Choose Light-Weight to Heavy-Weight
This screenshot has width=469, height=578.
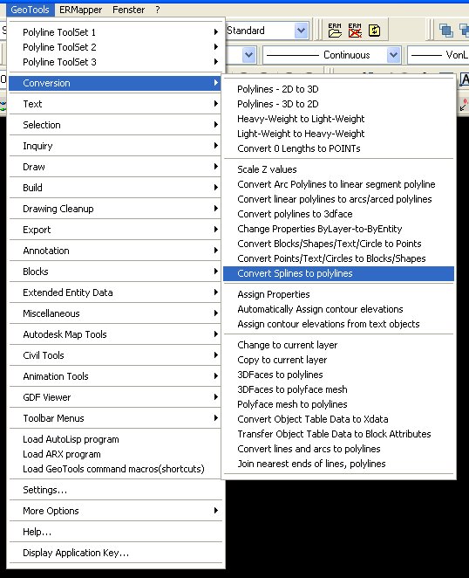tap(338, 134)
